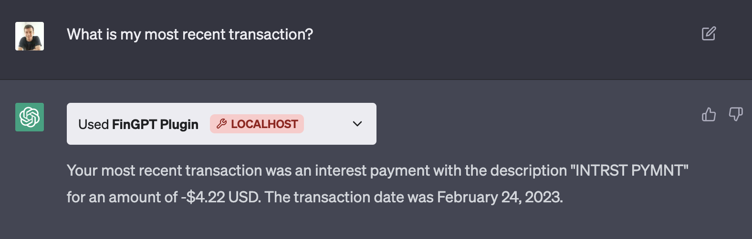Click the edit message pencil icon
Screen dimensions: 752x239
click(709, 34)
